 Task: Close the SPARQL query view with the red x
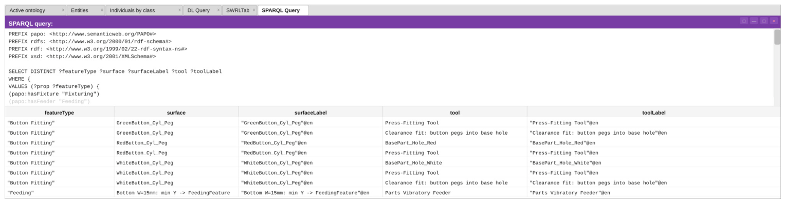(774, 21)
